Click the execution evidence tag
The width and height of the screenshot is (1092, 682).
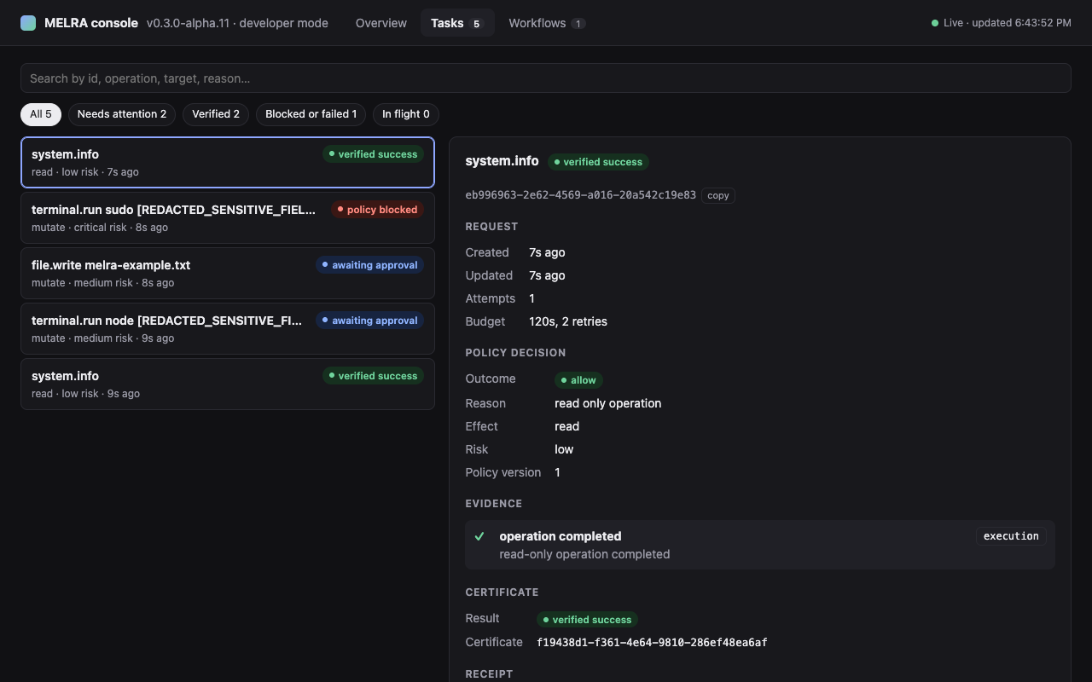pos(1011,536)
